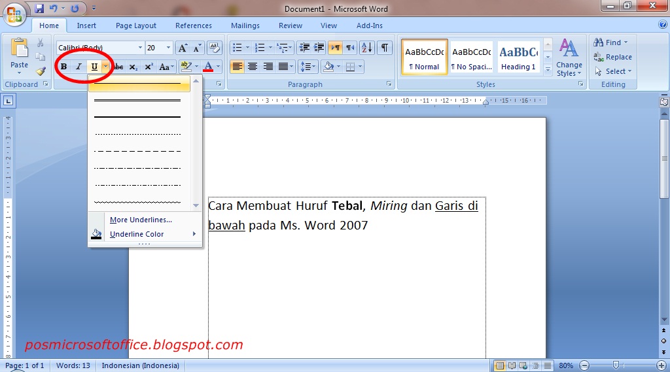Viewport: 670px width, 372px height.
Task: Decrease paragraph indent
Action: (x=304, y=48)
